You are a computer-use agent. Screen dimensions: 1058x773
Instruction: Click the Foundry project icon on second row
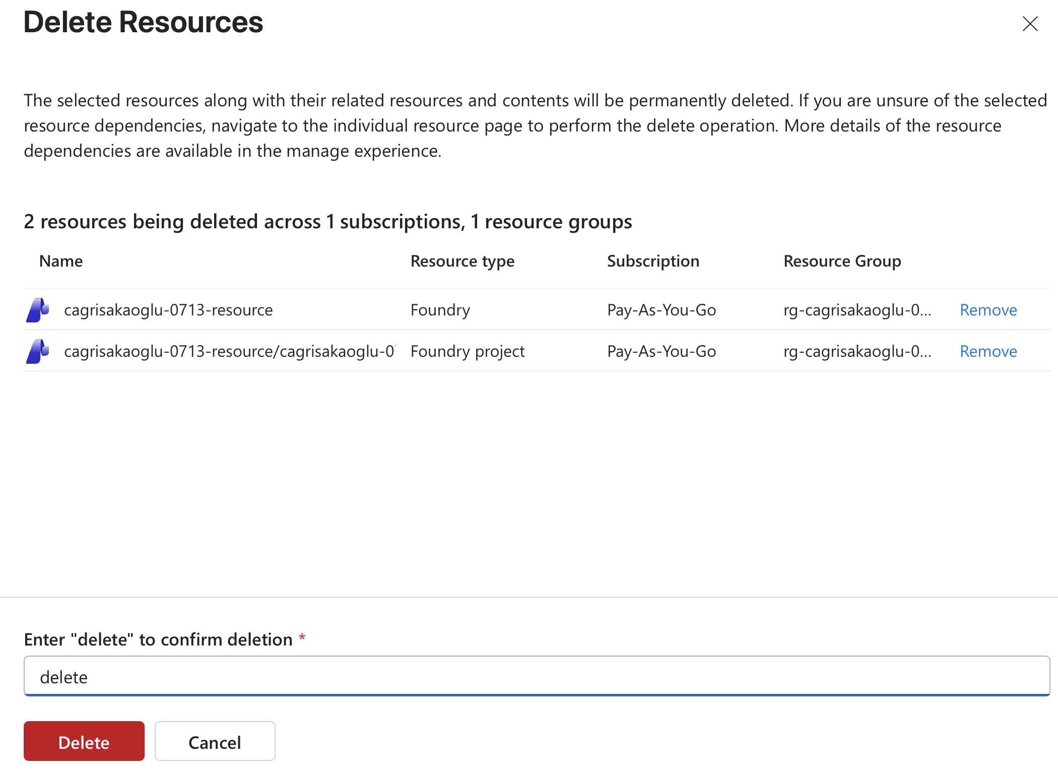tap(37, 351)
